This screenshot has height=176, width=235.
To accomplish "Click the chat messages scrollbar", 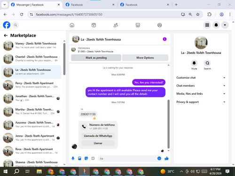I will [x=168, y=124].
